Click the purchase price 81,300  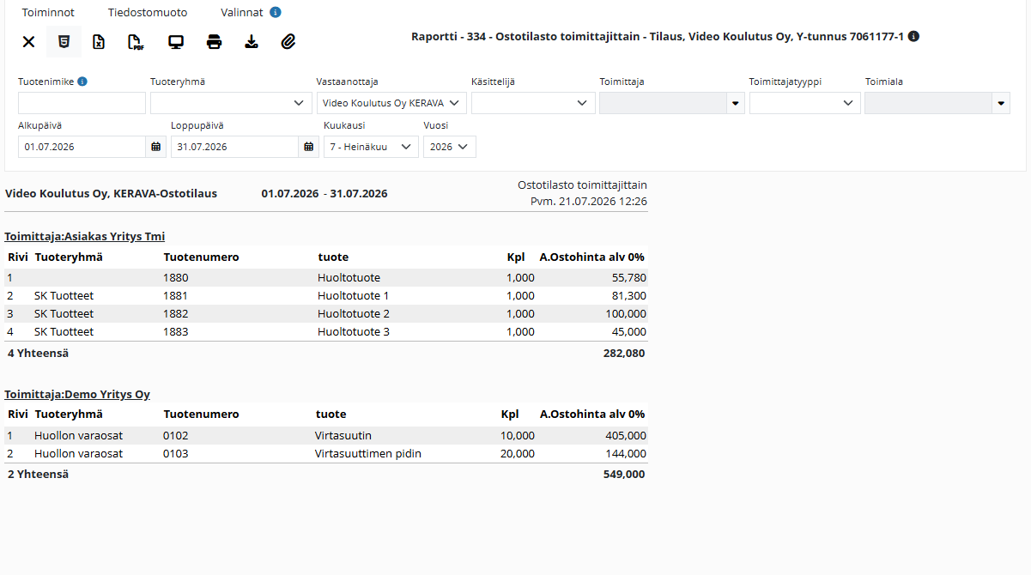point(629,296)
